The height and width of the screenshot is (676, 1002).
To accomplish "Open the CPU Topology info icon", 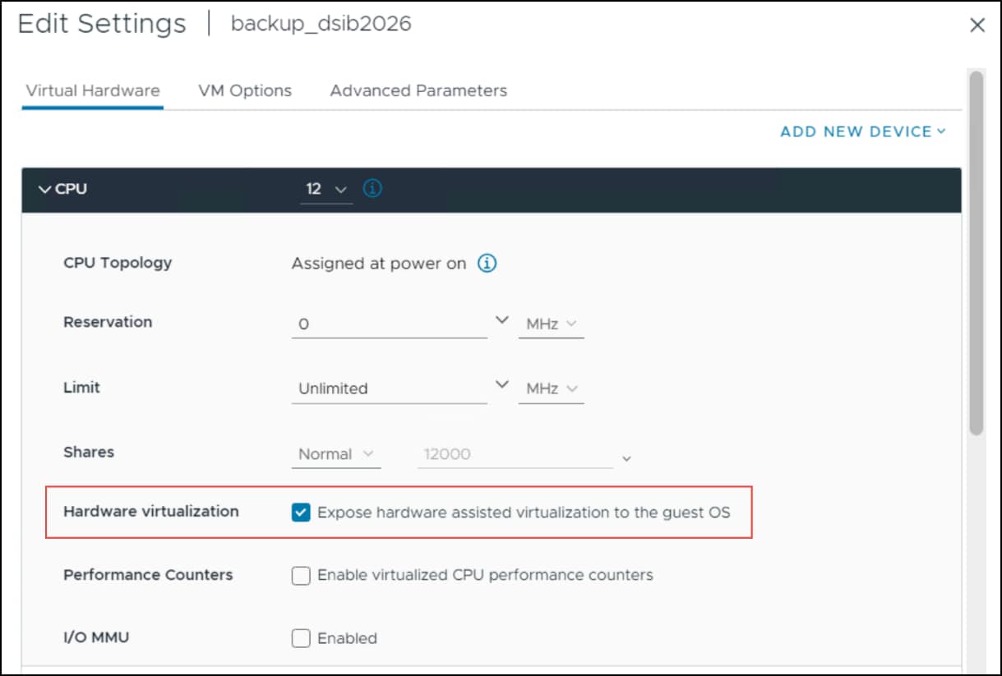I will click(487, 264).
